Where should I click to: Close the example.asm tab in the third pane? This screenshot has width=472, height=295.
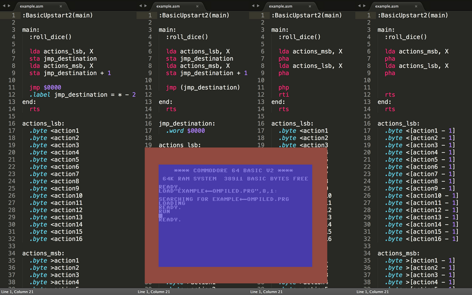pyautogui.click(x=310, y=6)
